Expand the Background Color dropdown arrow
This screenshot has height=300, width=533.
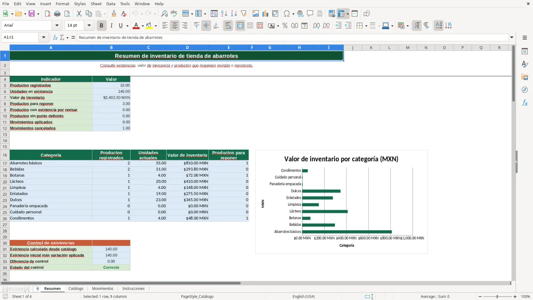155,26
